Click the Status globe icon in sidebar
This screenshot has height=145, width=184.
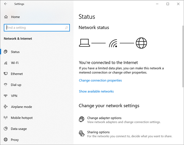click(6, 52)
